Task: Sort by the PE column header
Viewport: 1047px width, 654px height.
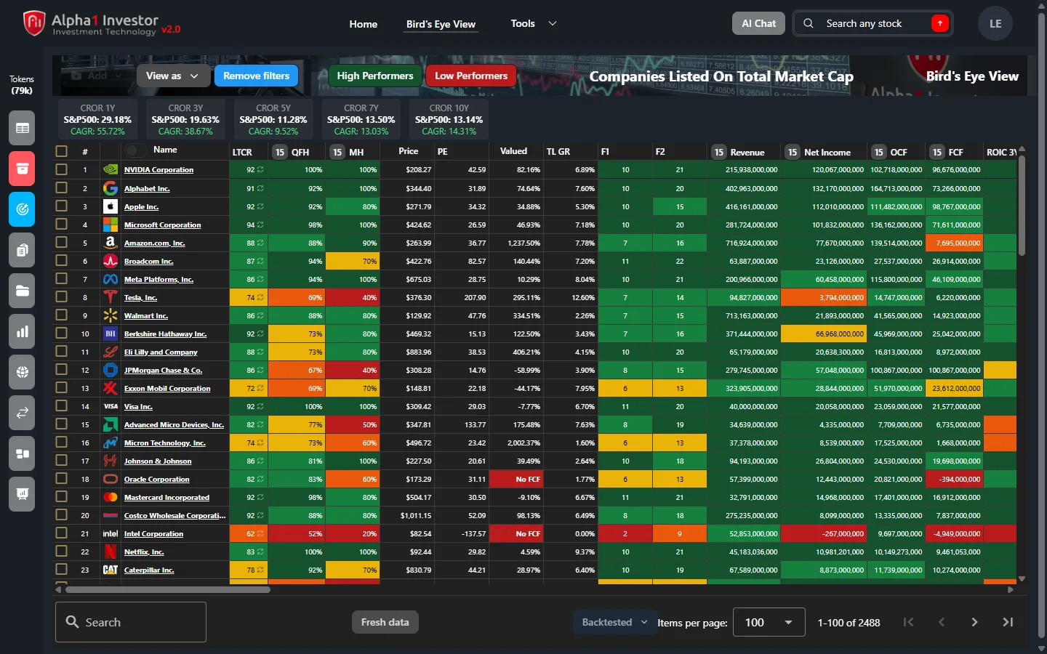Action: point(443,152)
